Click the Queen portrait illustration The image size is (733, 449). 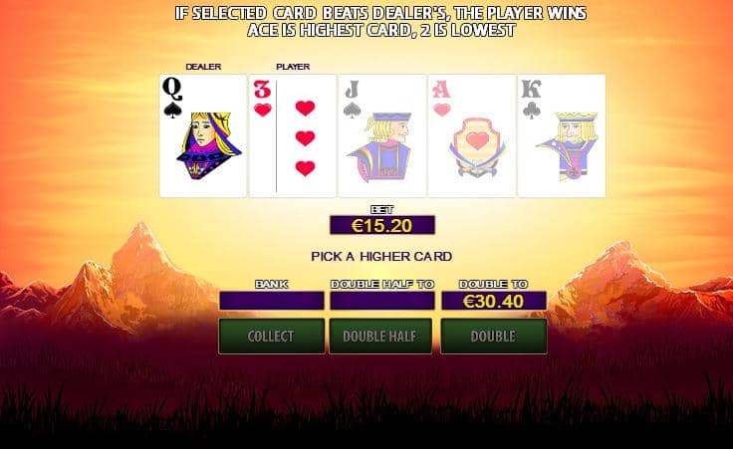tap(208, 145)
